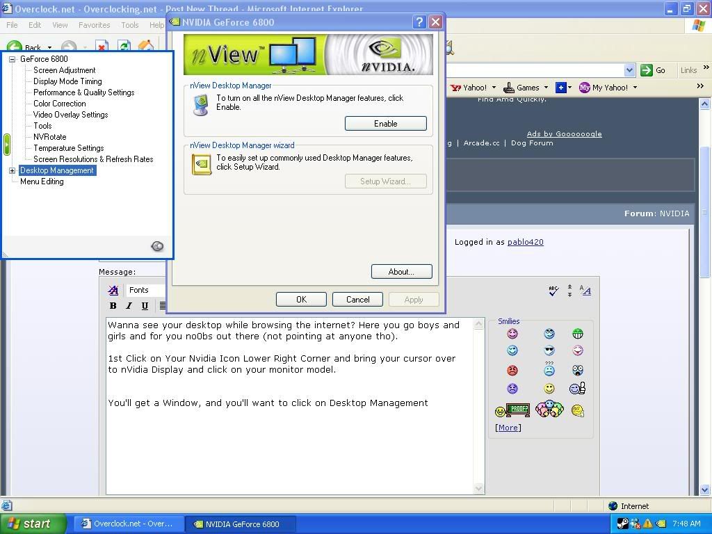The width and height of the screenshot is (712, 534).
Task: Click the Home icon in IE toolbar
Action: [x=146, y=46]
